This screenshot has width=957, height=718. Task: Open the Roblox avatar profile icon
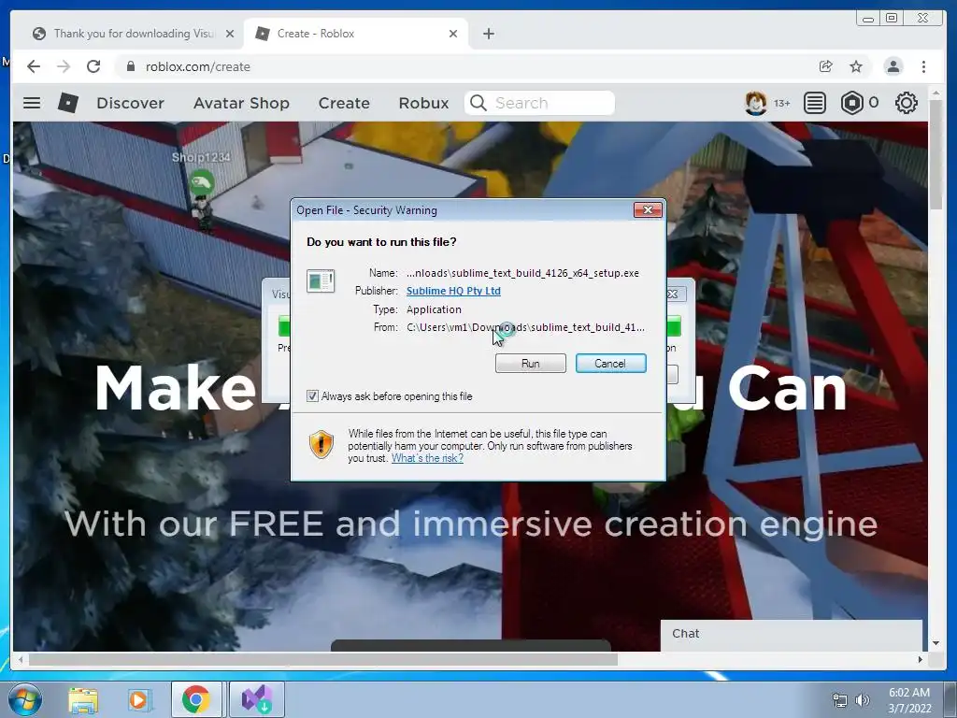tap(755, 103)
